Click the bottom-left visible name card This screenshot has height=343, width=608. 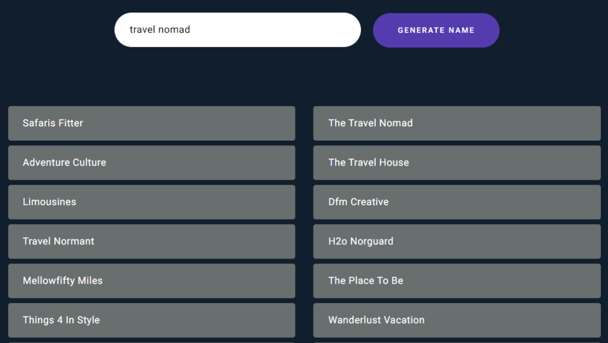(x=151, y=320)
